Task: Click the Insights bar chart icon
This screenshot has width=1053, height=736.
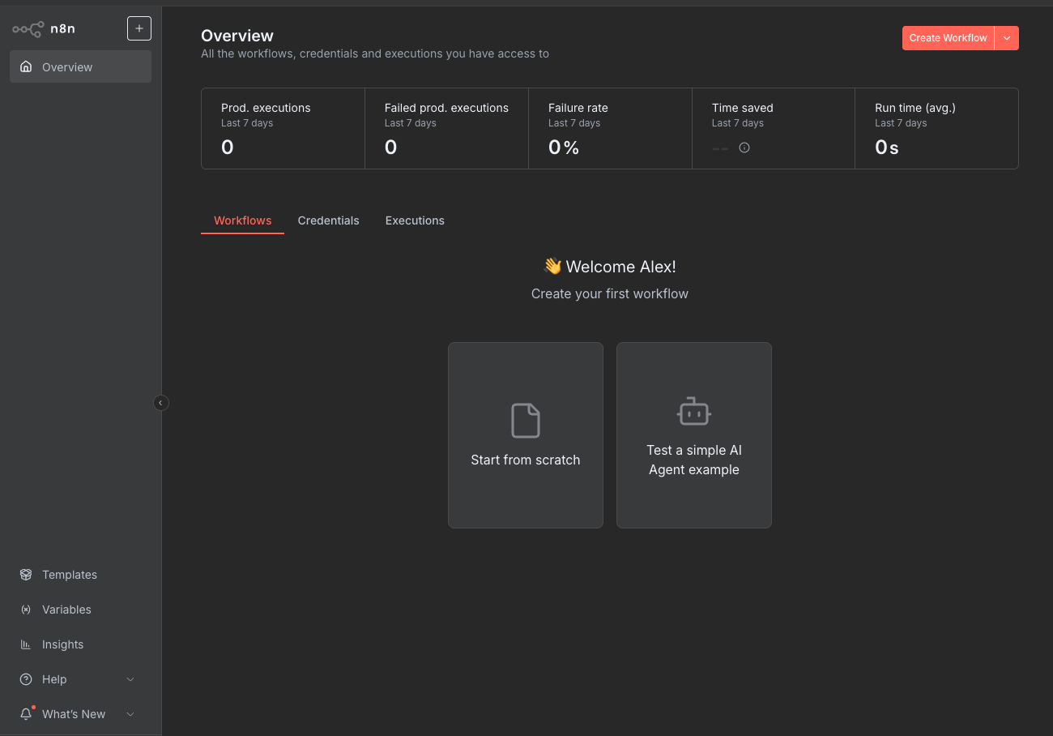Action: point(26,644)
